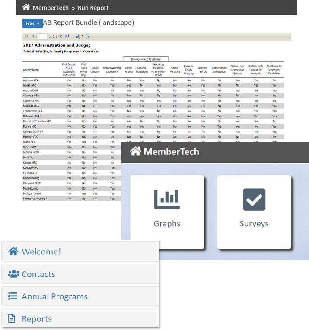Select the Maryland DHCD row name
The image size is (309, 331).
click(32, 183)
